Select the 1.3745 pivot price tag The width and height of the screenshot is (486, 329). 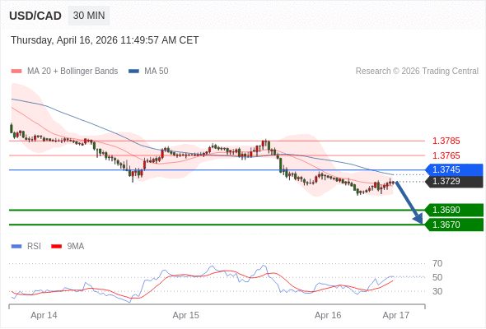pyautogui.click(x=454, y=169)
